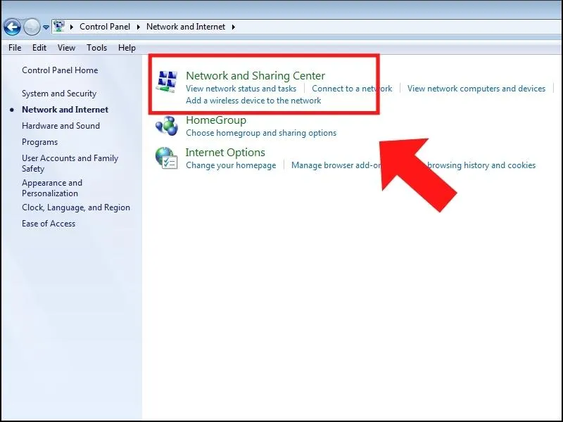
Task: Click the Internet Options globe icon
Action: 167,157
